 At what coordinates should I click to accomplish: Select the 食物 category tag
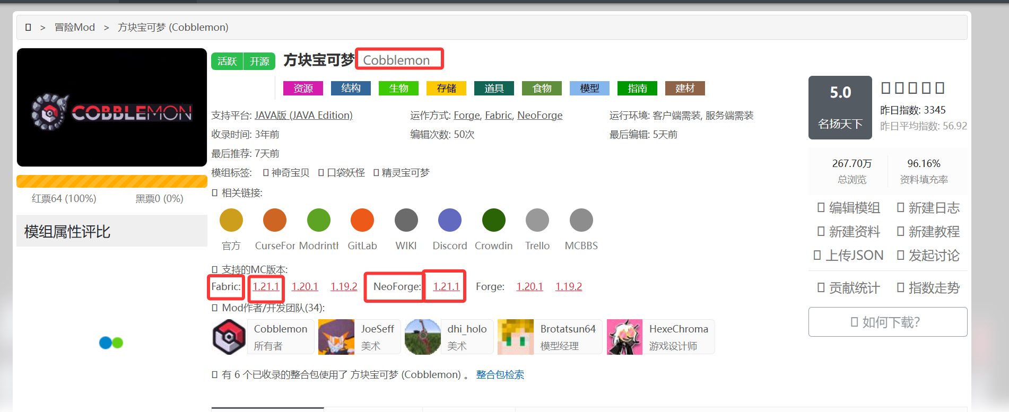(x=542, y=88)
